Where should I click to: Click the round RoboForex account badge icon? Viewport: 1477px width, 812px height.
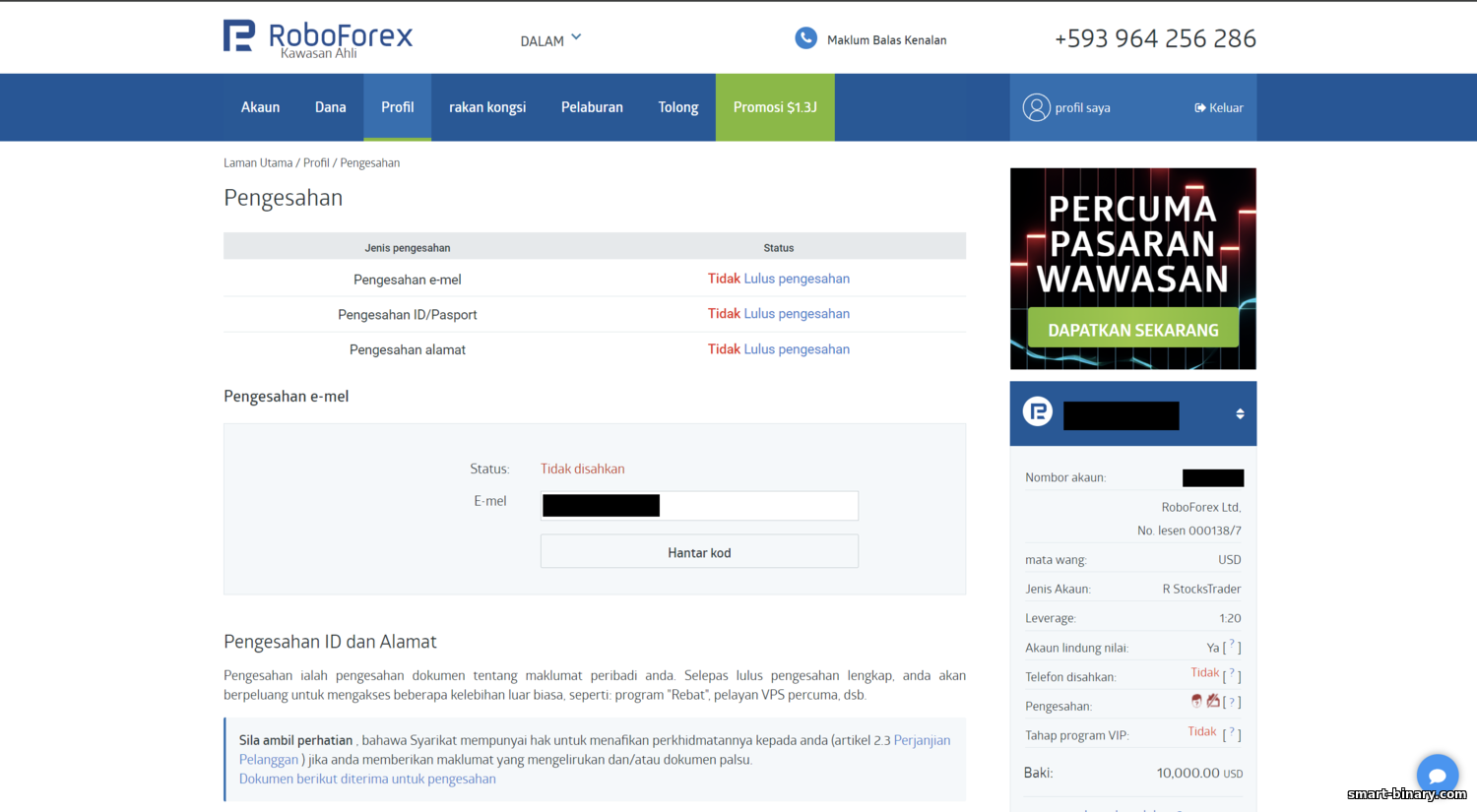pos(1038,411)
